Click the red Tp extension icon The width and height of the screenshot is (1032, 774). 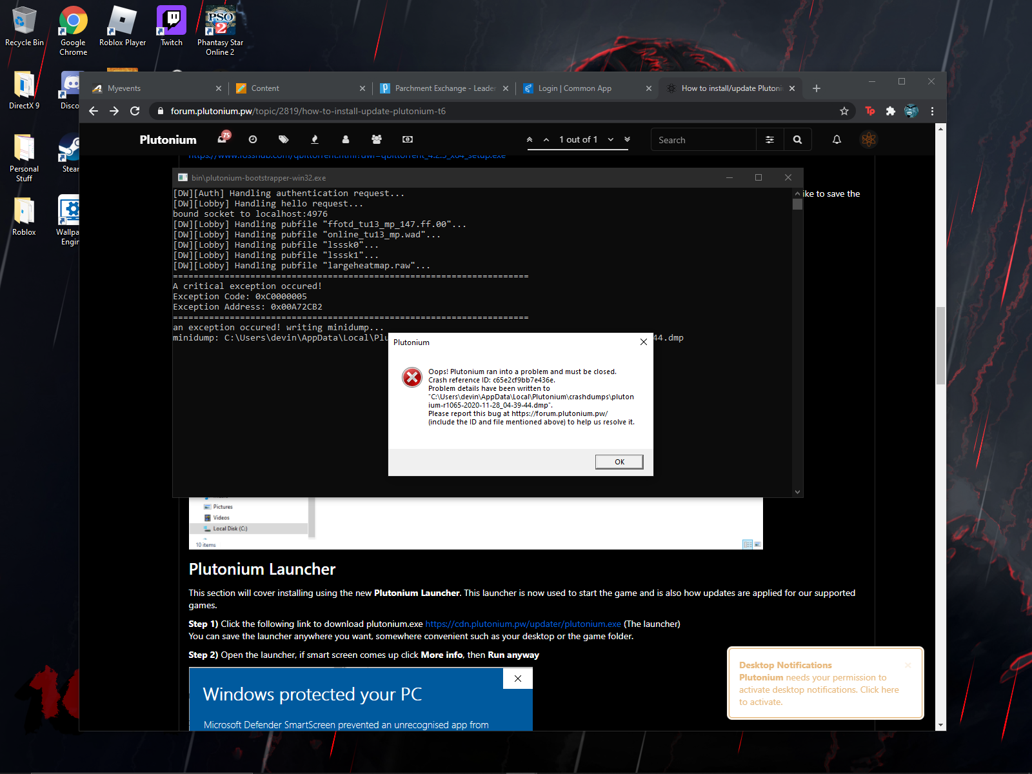click(870, 111)
